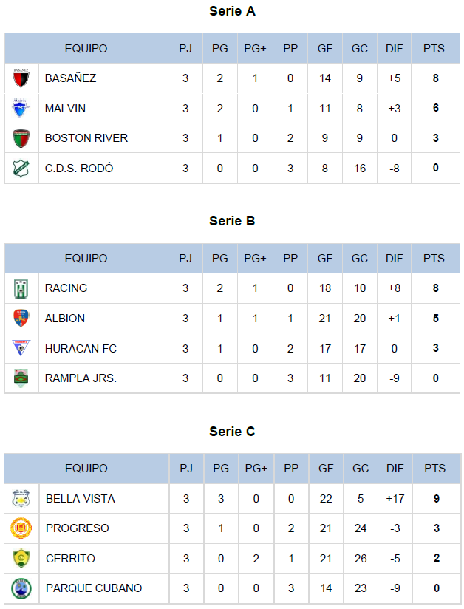
Task: Select the Serie B heading
Action: point(232,221)
